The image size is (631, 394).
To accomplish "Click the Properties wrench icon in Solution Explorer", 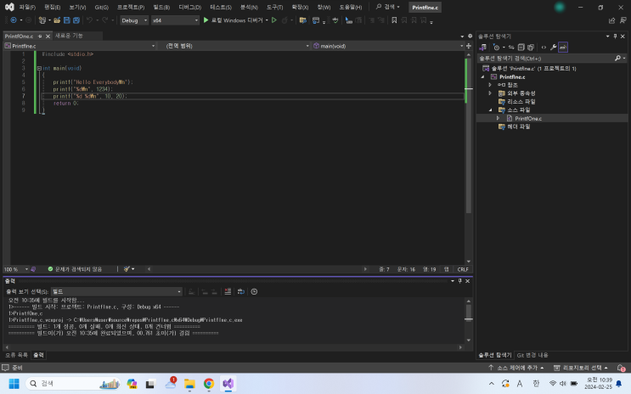I will pos(553,47).
